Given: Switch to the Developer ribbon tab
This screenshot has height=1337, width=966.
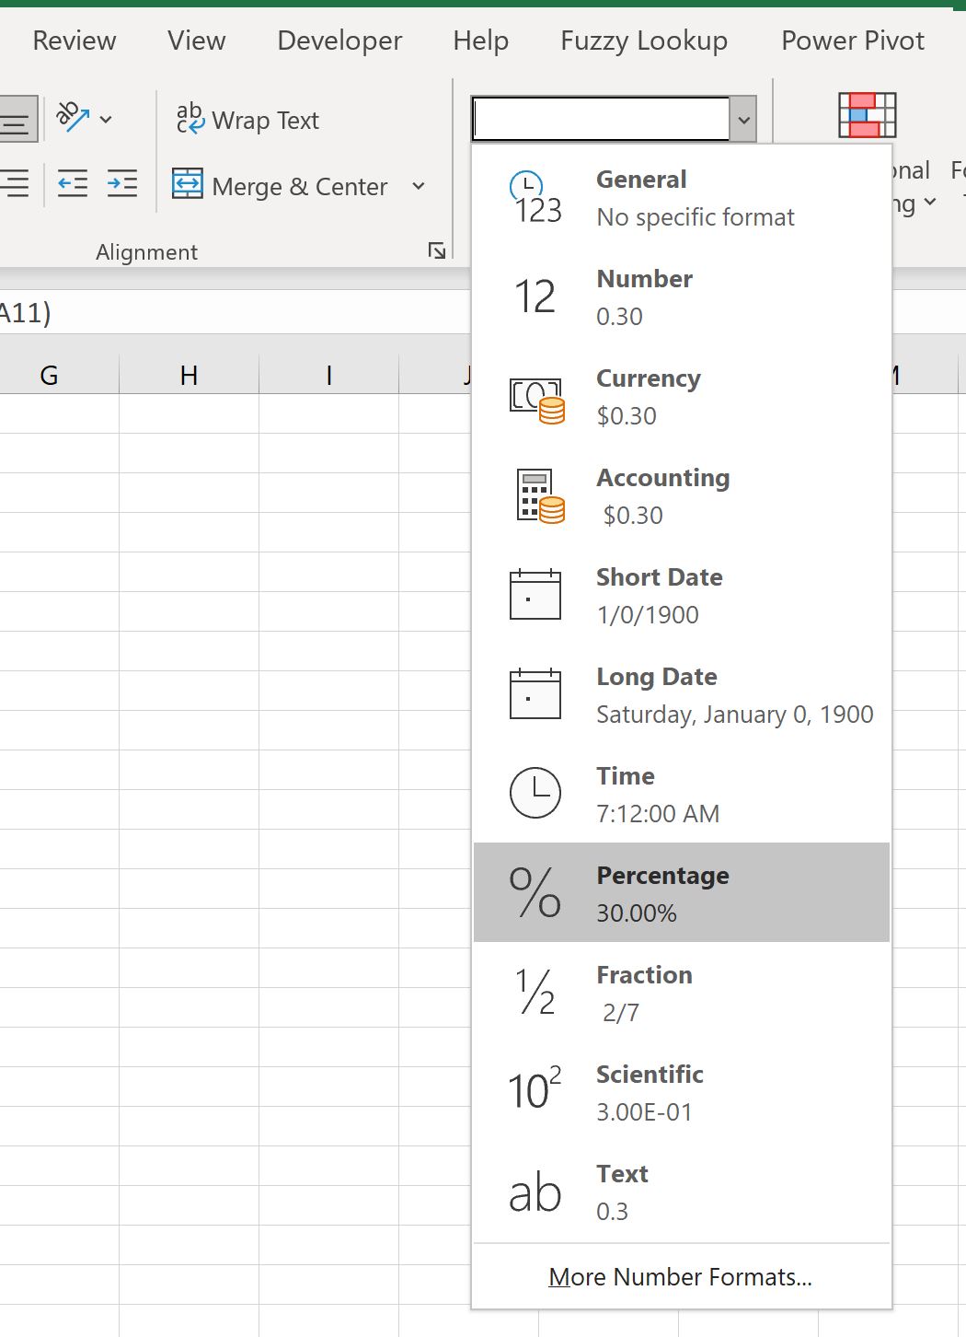Looking at the screenshot, I should point(339,41).
